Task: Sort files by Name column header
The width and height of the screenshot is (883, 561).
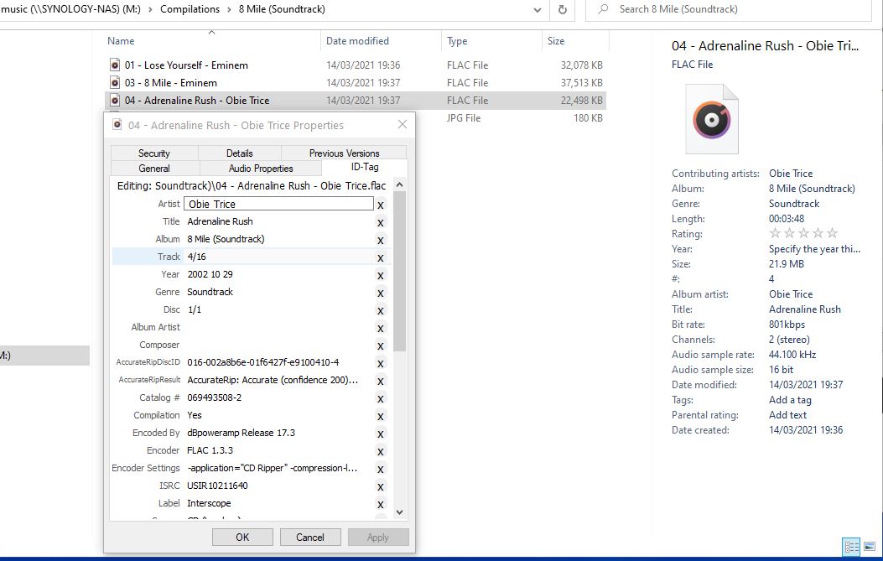Action: 121,41
